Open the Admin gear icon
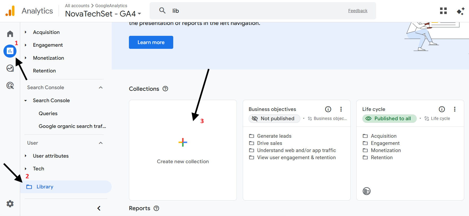The width and height of the screenshot is (469, 216). pyautogui.click(x=10, y=204)
